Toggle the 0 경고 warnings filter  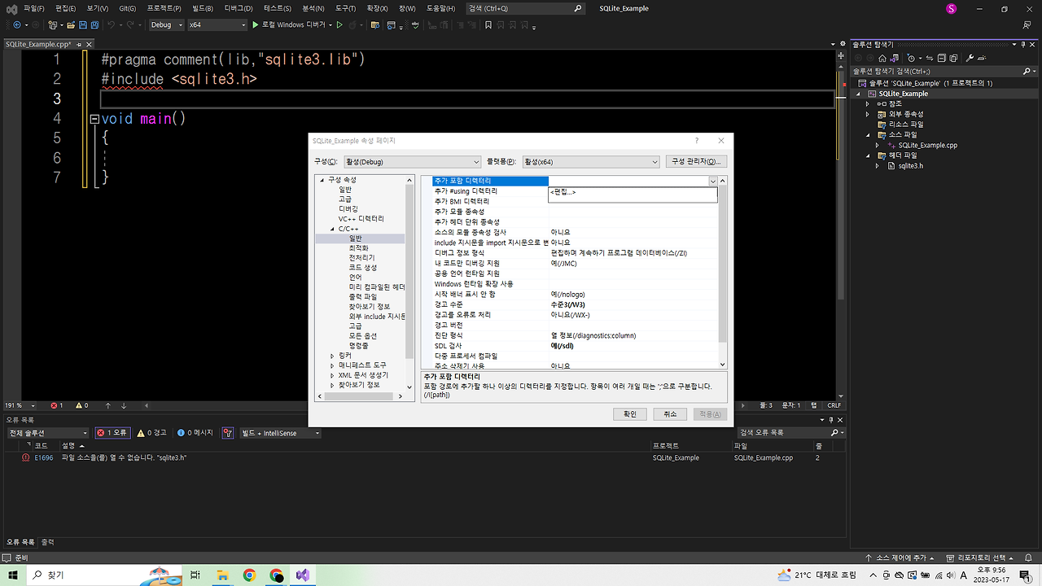click(x=152, y=433)
